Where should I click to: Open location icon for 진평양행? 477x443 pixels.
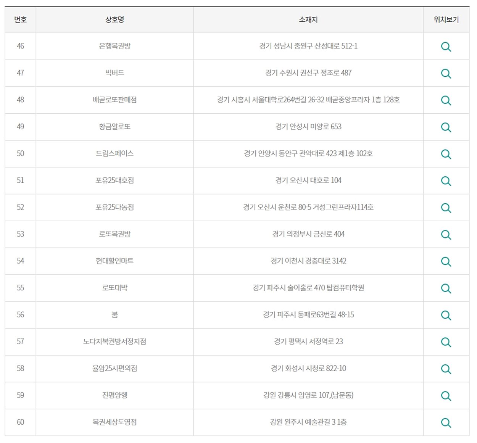(446, 396)
